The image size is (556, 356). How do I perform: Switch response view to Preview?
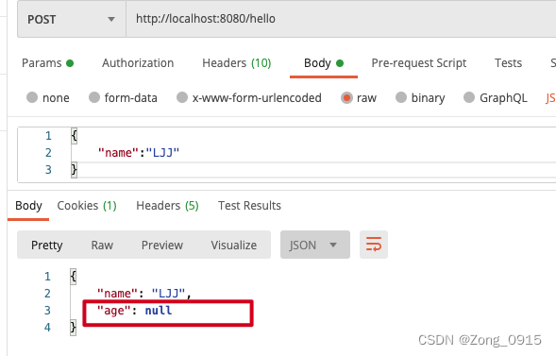point(162,245)
